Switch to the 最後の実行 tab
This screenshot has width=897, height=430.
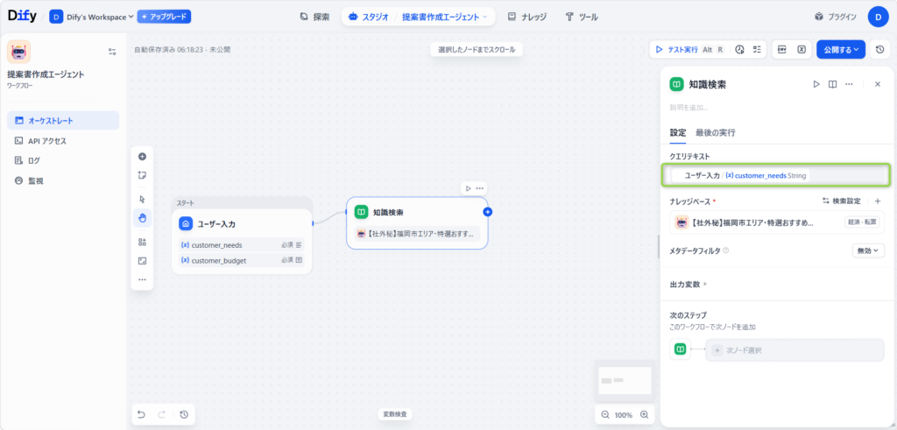[715, 132]
